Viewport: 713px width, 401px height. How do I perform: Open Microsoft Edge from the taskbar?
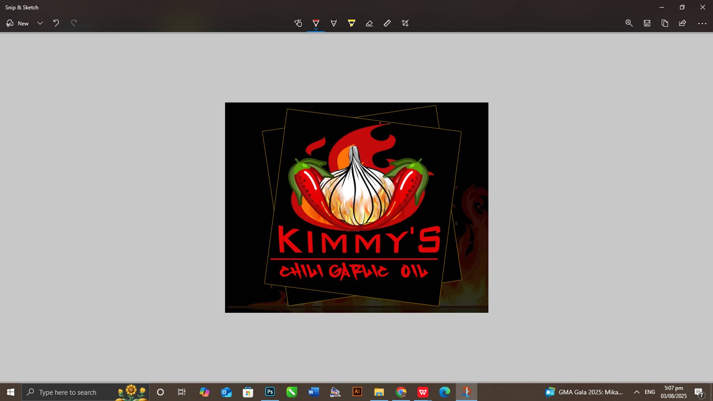pyautogui.click(x=445, y=392)
